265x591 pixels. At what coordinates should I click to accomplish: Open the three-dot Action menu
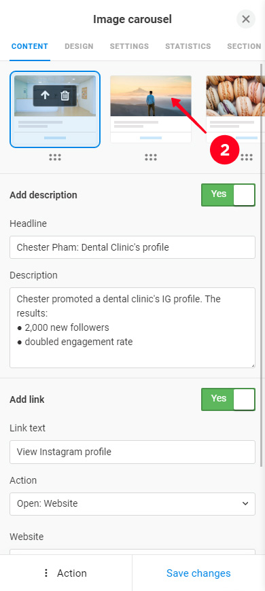point(66,573)
